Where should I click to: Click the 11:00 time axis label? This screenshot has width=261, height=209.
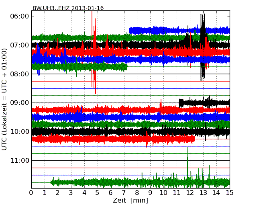point(20,161)
